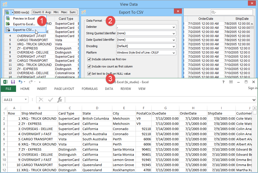Click the Ribbon Display Options icon
258x173 pixels.
(x=231, y=82)
